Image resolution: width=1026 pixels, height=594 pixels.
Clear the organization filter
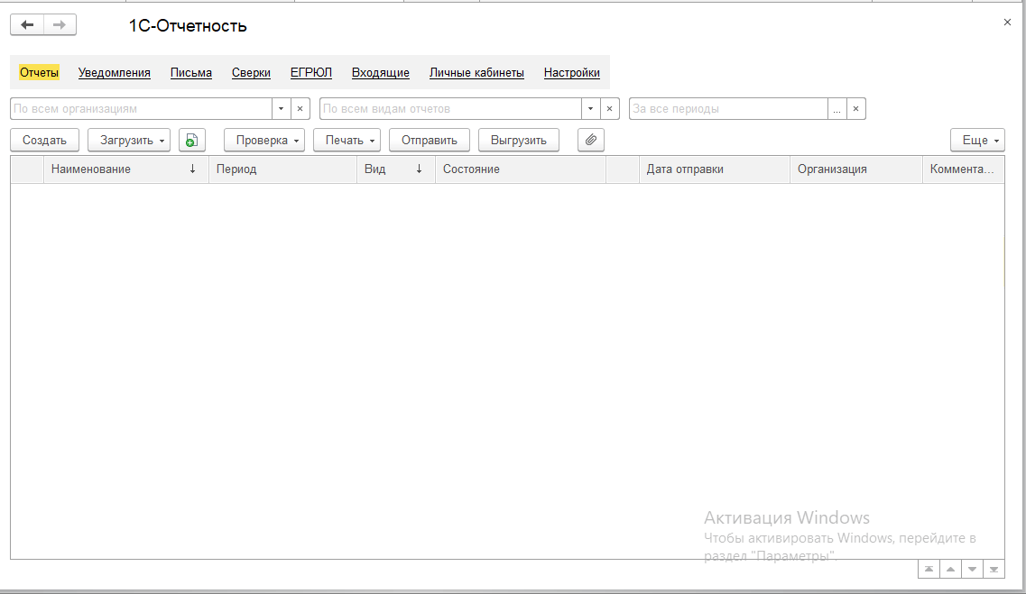[x=300, y=108]
